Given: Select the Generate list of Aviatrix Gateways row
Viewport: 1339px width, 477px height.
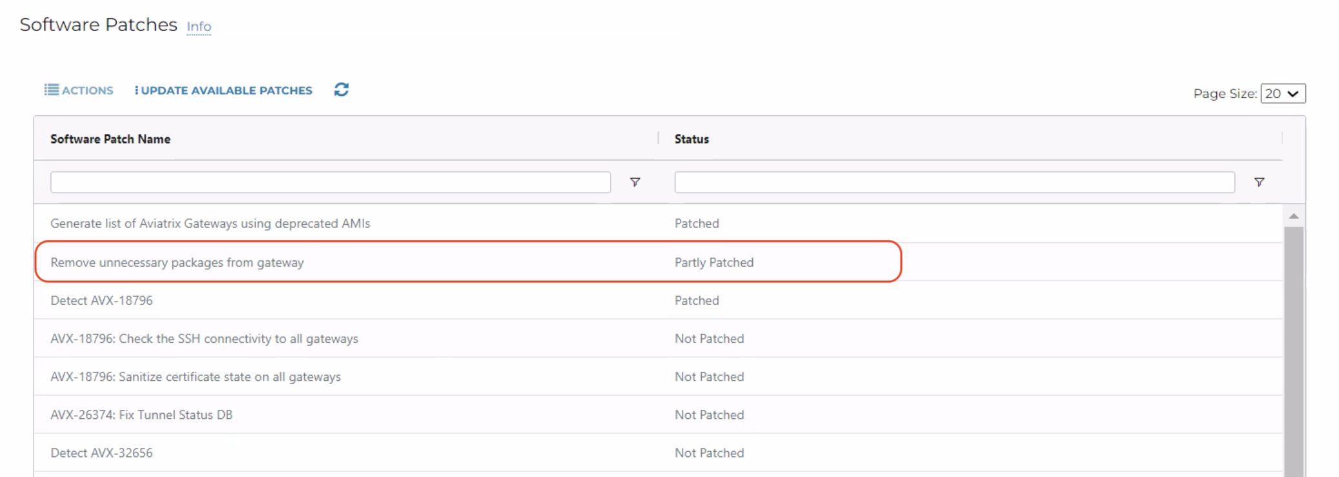Looking at the screenshot, I should pos(210,224).
